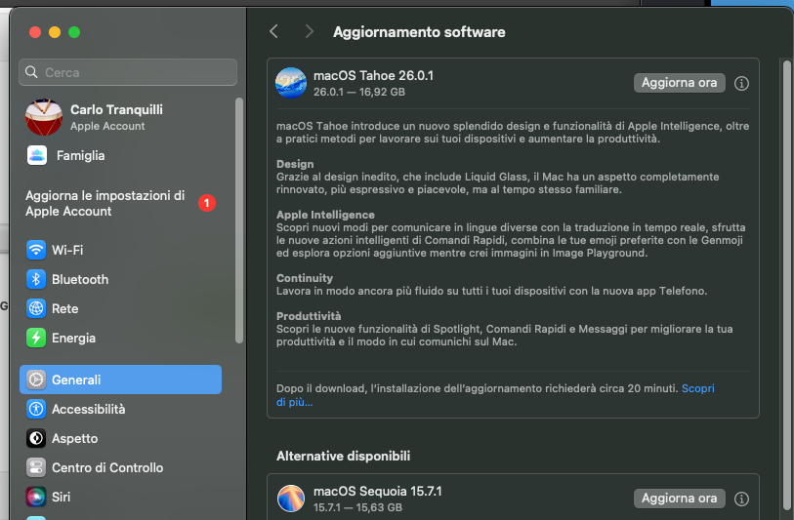Focus the Cerca search field
The width and height of the screenshot is (794, 520).
[128, 72]
